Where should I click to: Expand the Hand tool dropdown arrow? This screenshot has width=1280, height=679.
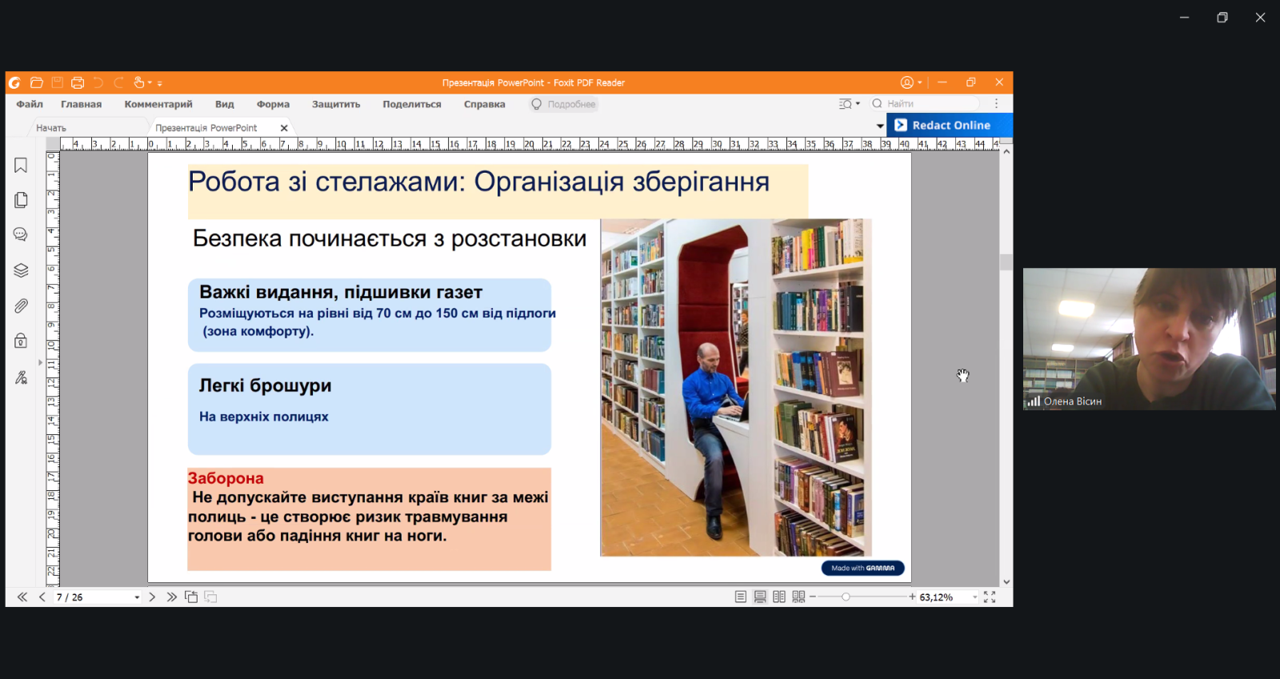tap(150, 83)
